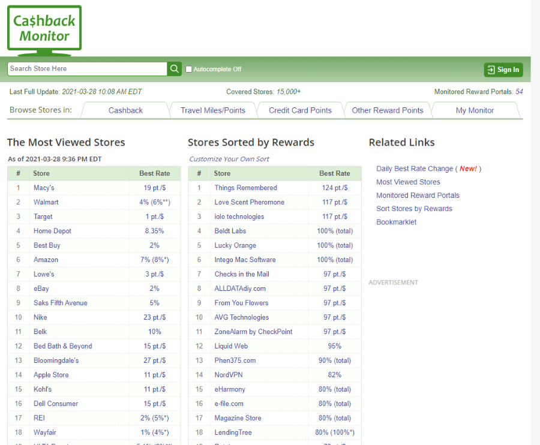This screenshot has height=445, width=540.
Task: Click Customize Your Own Sort link
Action: pos(229,159)
